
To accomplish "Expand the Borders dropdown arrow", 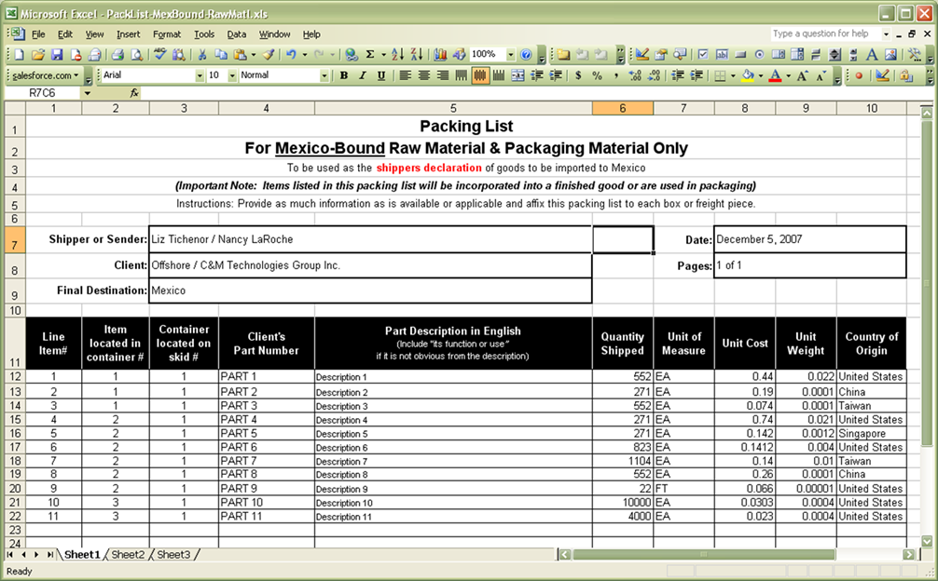I will 733,75.
